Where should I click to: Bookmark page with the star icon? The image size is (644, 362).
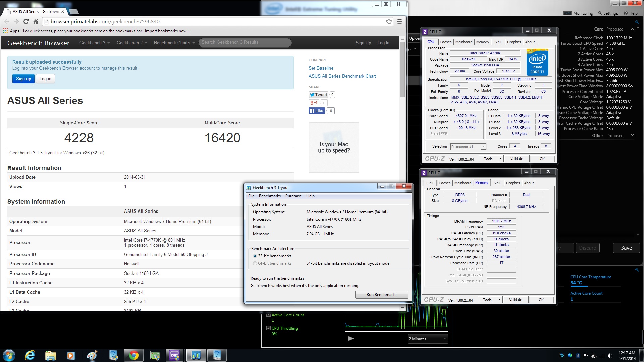(x=389, y=21)
